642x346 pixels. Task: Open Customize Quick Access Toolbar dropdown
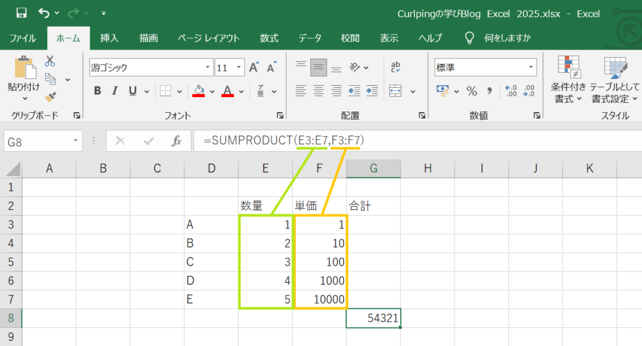103,13
